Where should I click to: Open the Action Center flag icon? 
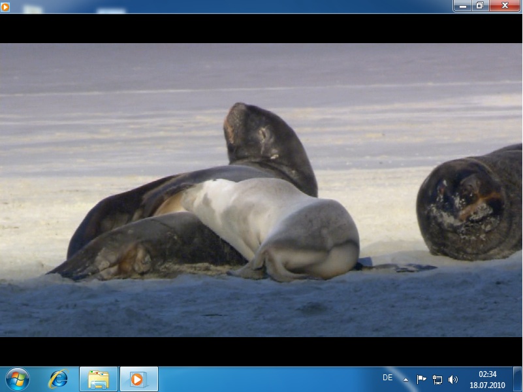[421, 380]
